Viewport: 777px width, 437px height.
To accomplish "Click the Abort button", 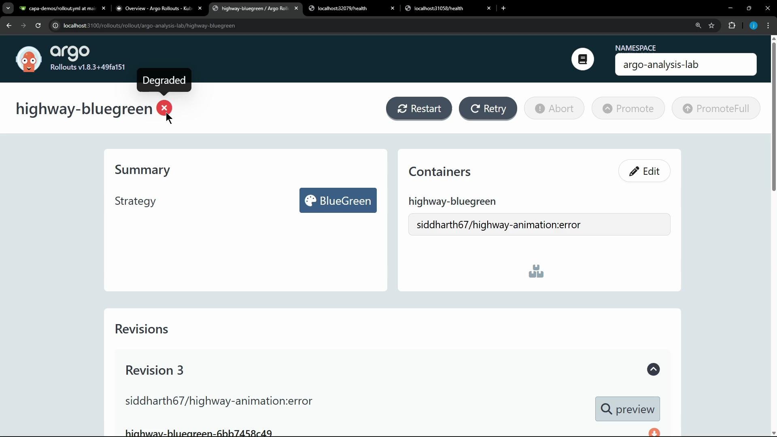I will point(554,108).
